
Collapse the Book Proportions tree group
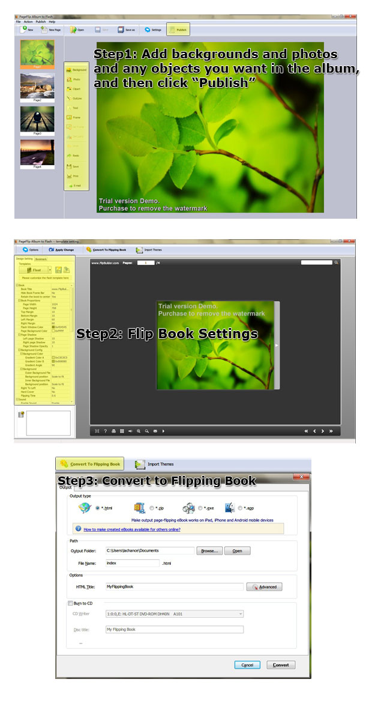tap(19, 300)
